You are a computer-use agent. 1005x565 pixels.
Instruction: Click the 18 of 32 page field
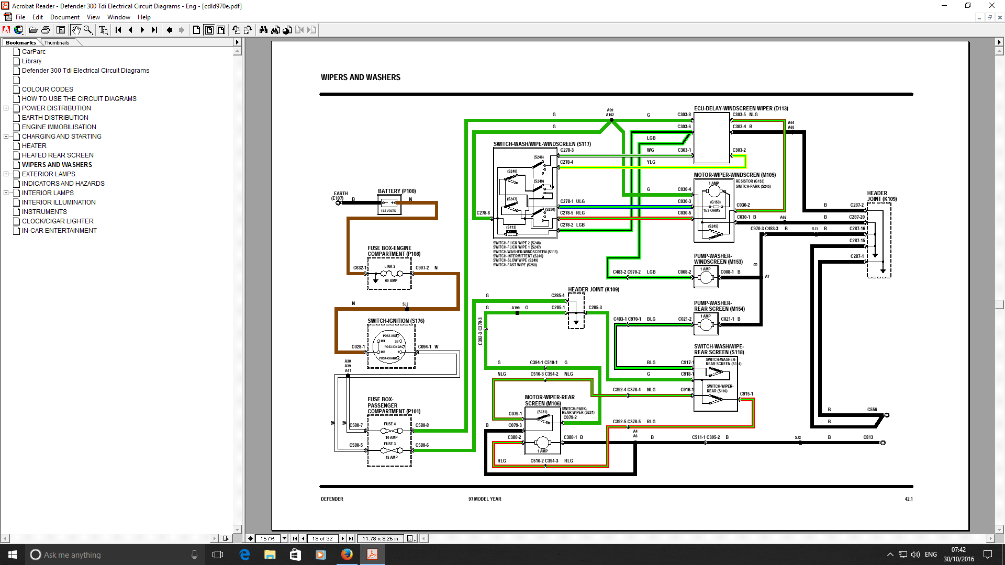322,538
